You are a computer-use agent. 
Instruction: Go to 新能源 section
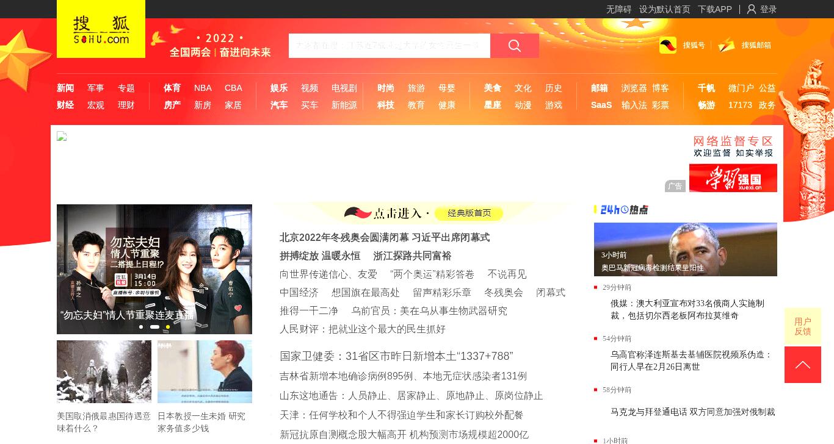pyautogui.click(x=344, y=105)
